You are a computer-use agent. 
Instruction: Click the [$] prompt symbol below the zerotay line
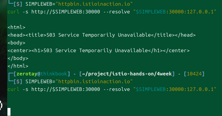tap(18, 81)
